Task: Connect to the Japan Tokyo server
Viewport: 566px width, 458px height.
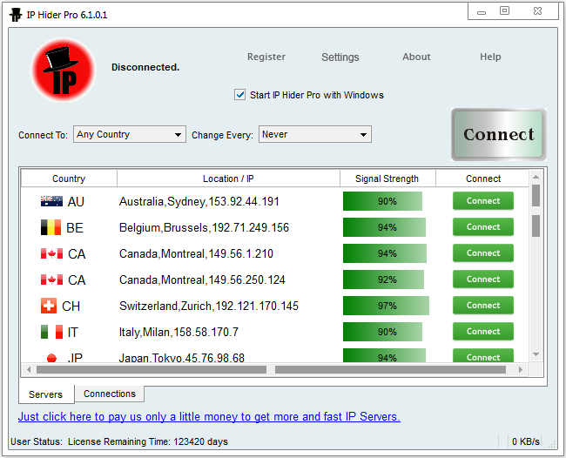Action: click(x=483, y=356)
